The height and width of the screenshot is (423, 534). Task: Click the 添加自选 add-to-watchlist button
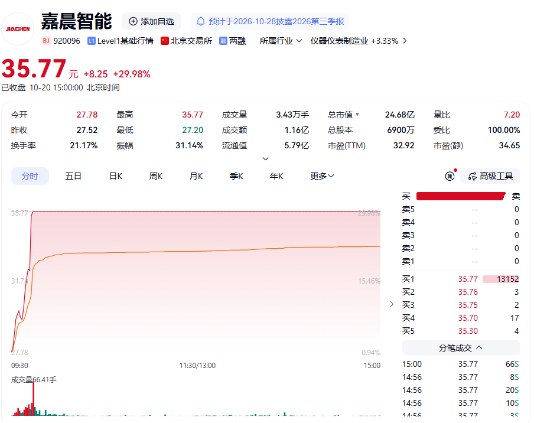[152, 21]
